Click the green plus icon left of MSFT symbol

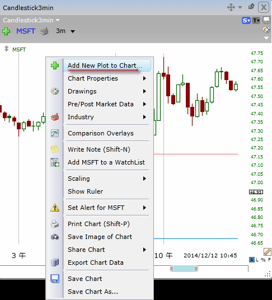click(x=6, y=31)
